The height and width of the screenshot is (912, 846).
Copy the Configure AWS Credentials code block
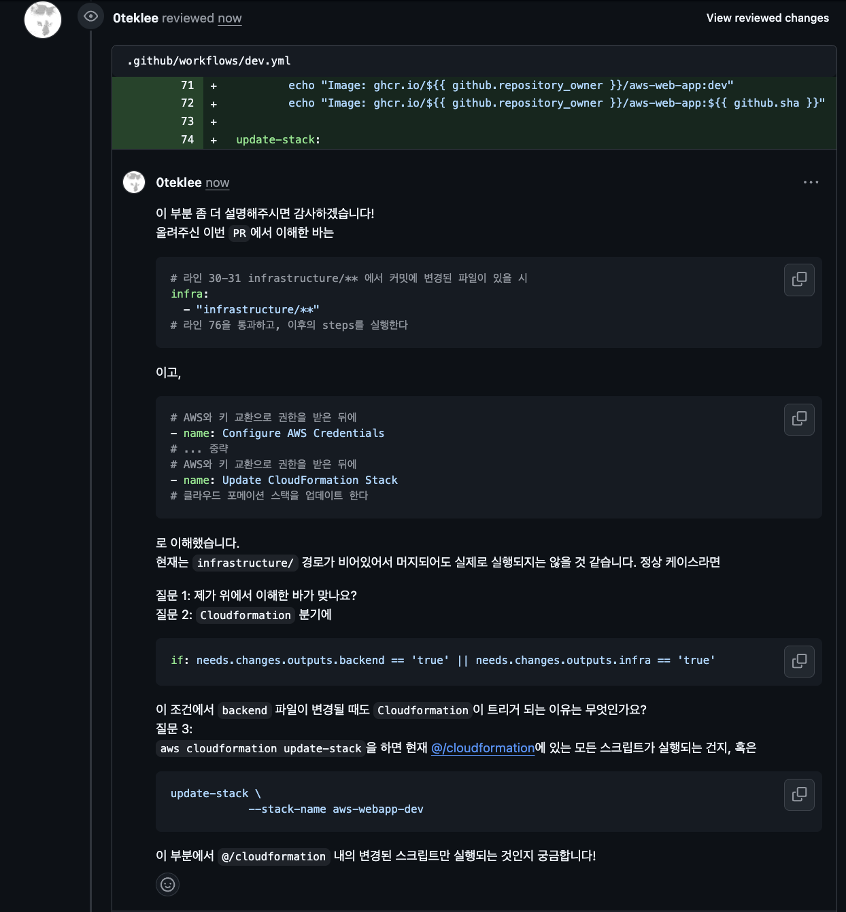click(799, 419)
